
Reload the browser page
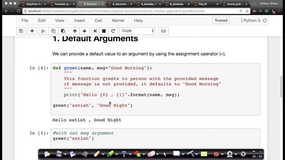[x=18, y=11]
